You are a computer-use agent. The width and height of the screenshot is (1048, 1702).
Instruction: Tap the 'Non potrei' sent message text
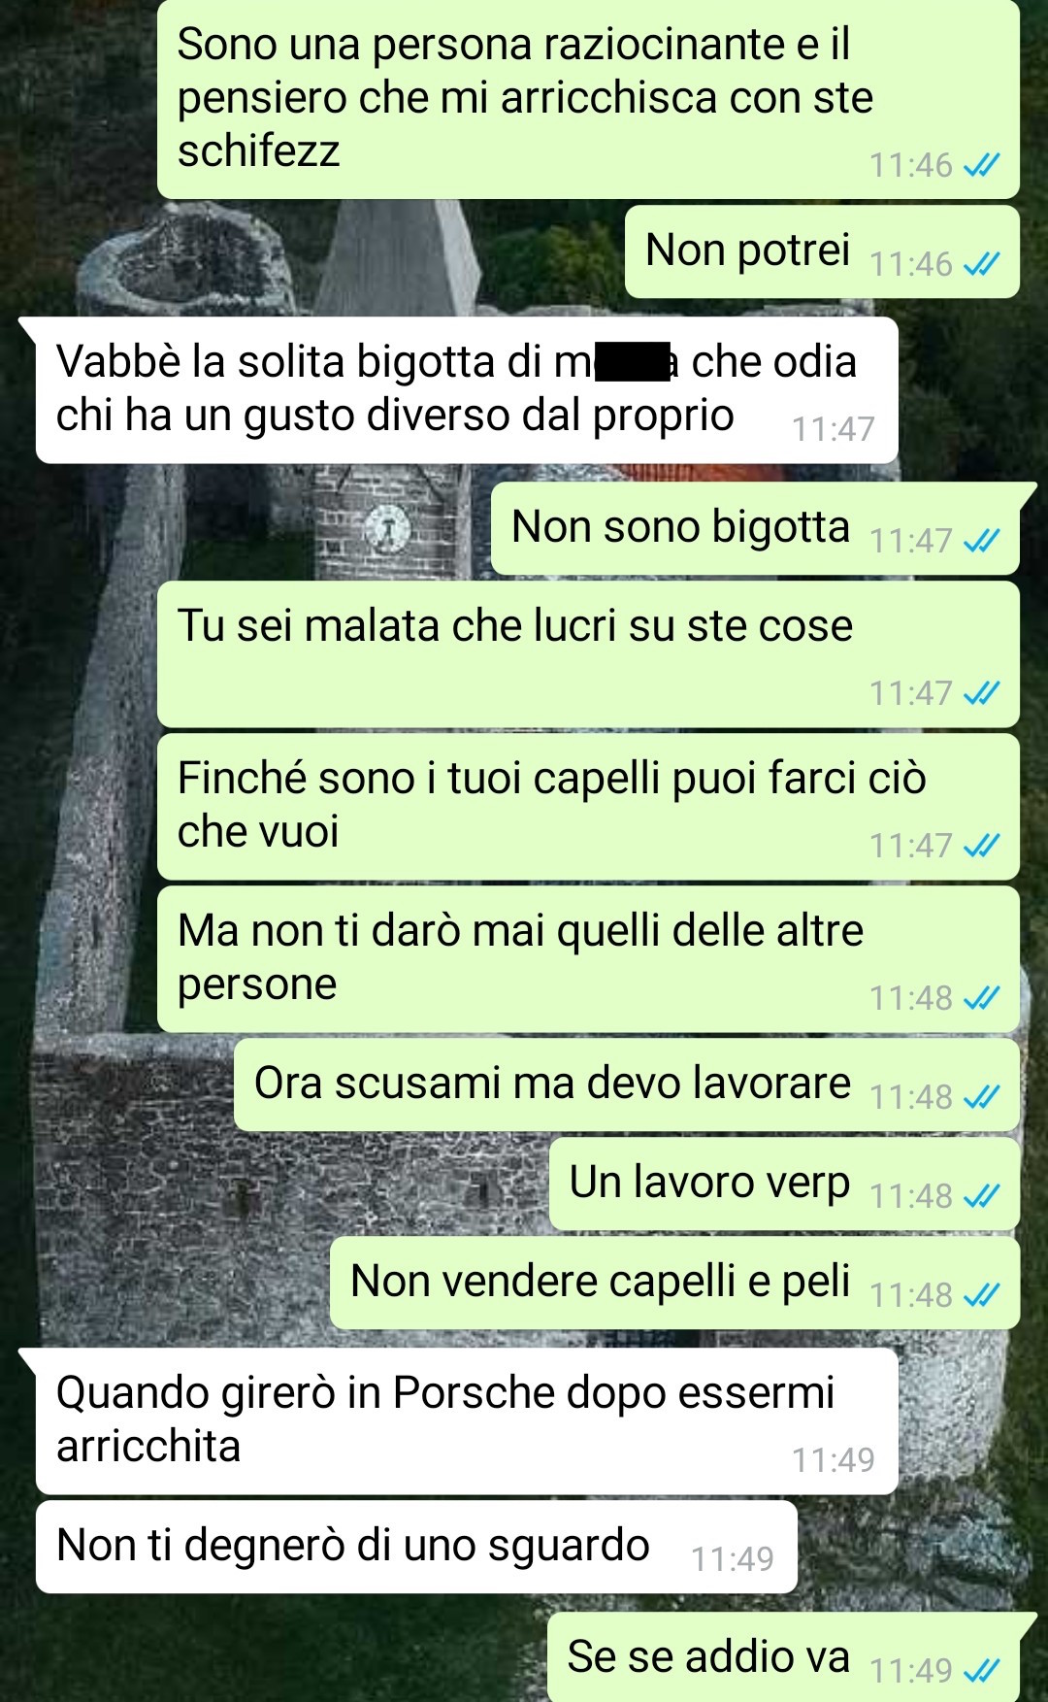pos(747,250)
